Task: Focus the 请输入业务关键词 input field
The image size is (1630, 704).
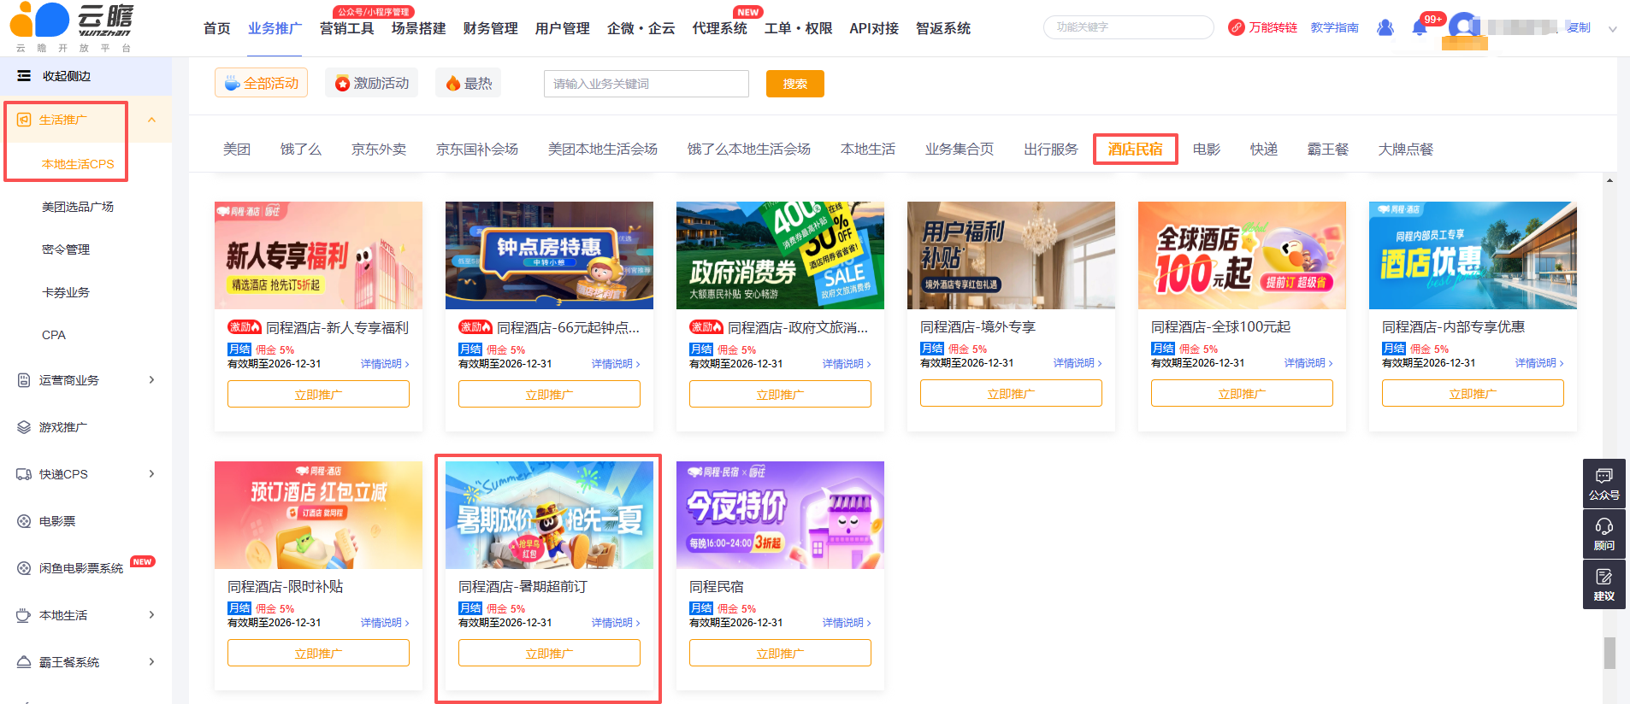Action: pyautogui.click(x=647, y=84)
